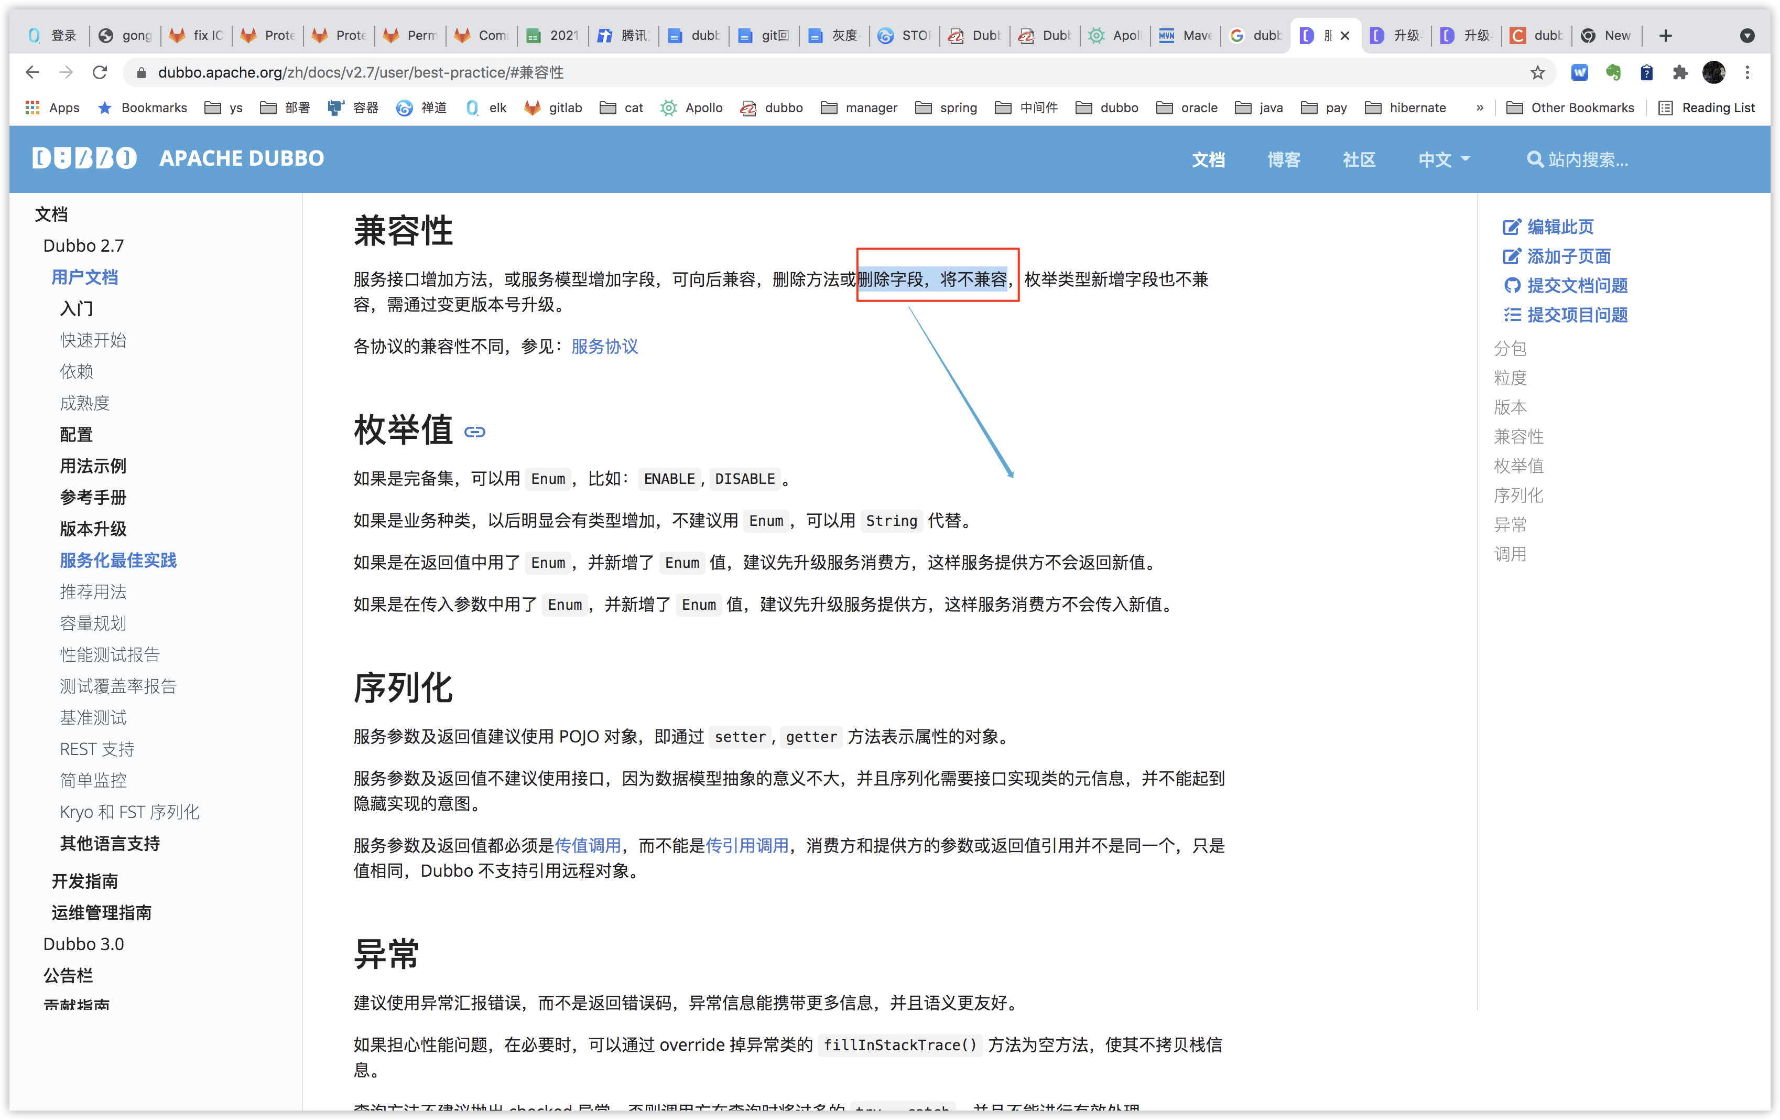Click the bookmark star icon in address bar
Viewport: 1780px width, 1120px height.
point(1537,72)
